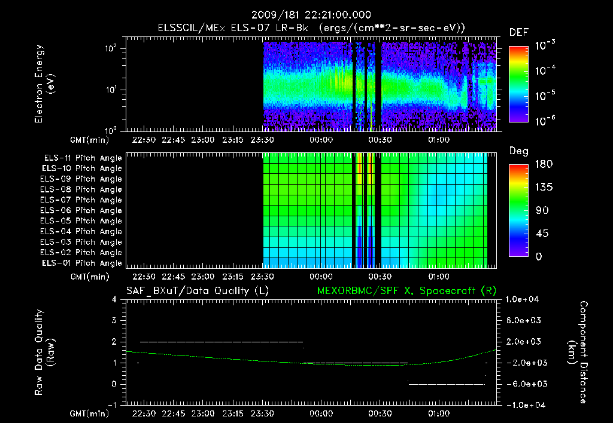Click 1.0e+04 on the right distance axis
This screenshot has height=423, width=613.
(522, 299)
